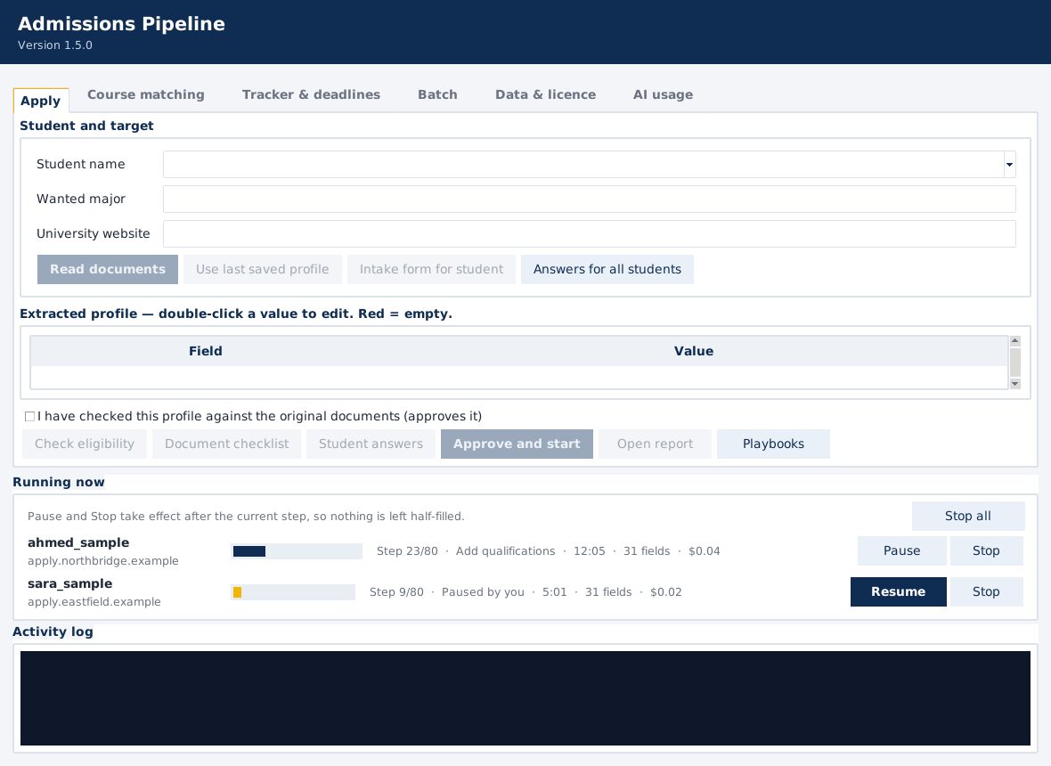Open Answers for all students
The image size is (1051, 766).
607,269
